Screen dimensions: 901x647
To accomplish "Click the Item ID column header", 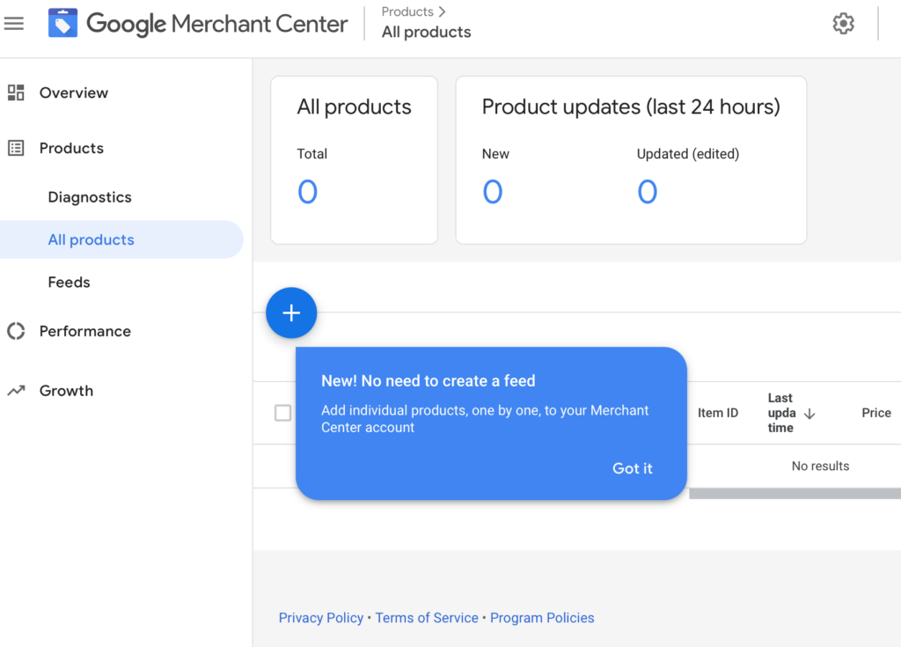I will click(x=718, y=413).
